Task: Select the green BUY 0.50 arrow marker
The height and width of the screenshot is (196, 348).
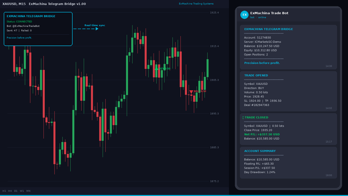Action: coord(157,69)
